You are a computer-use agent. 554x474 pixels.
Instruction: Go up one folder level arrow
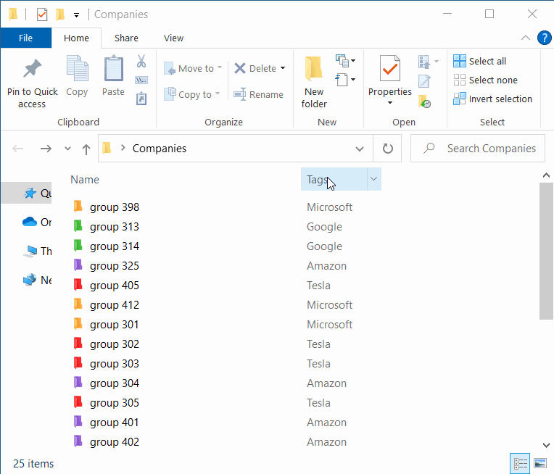click(86, 149)
